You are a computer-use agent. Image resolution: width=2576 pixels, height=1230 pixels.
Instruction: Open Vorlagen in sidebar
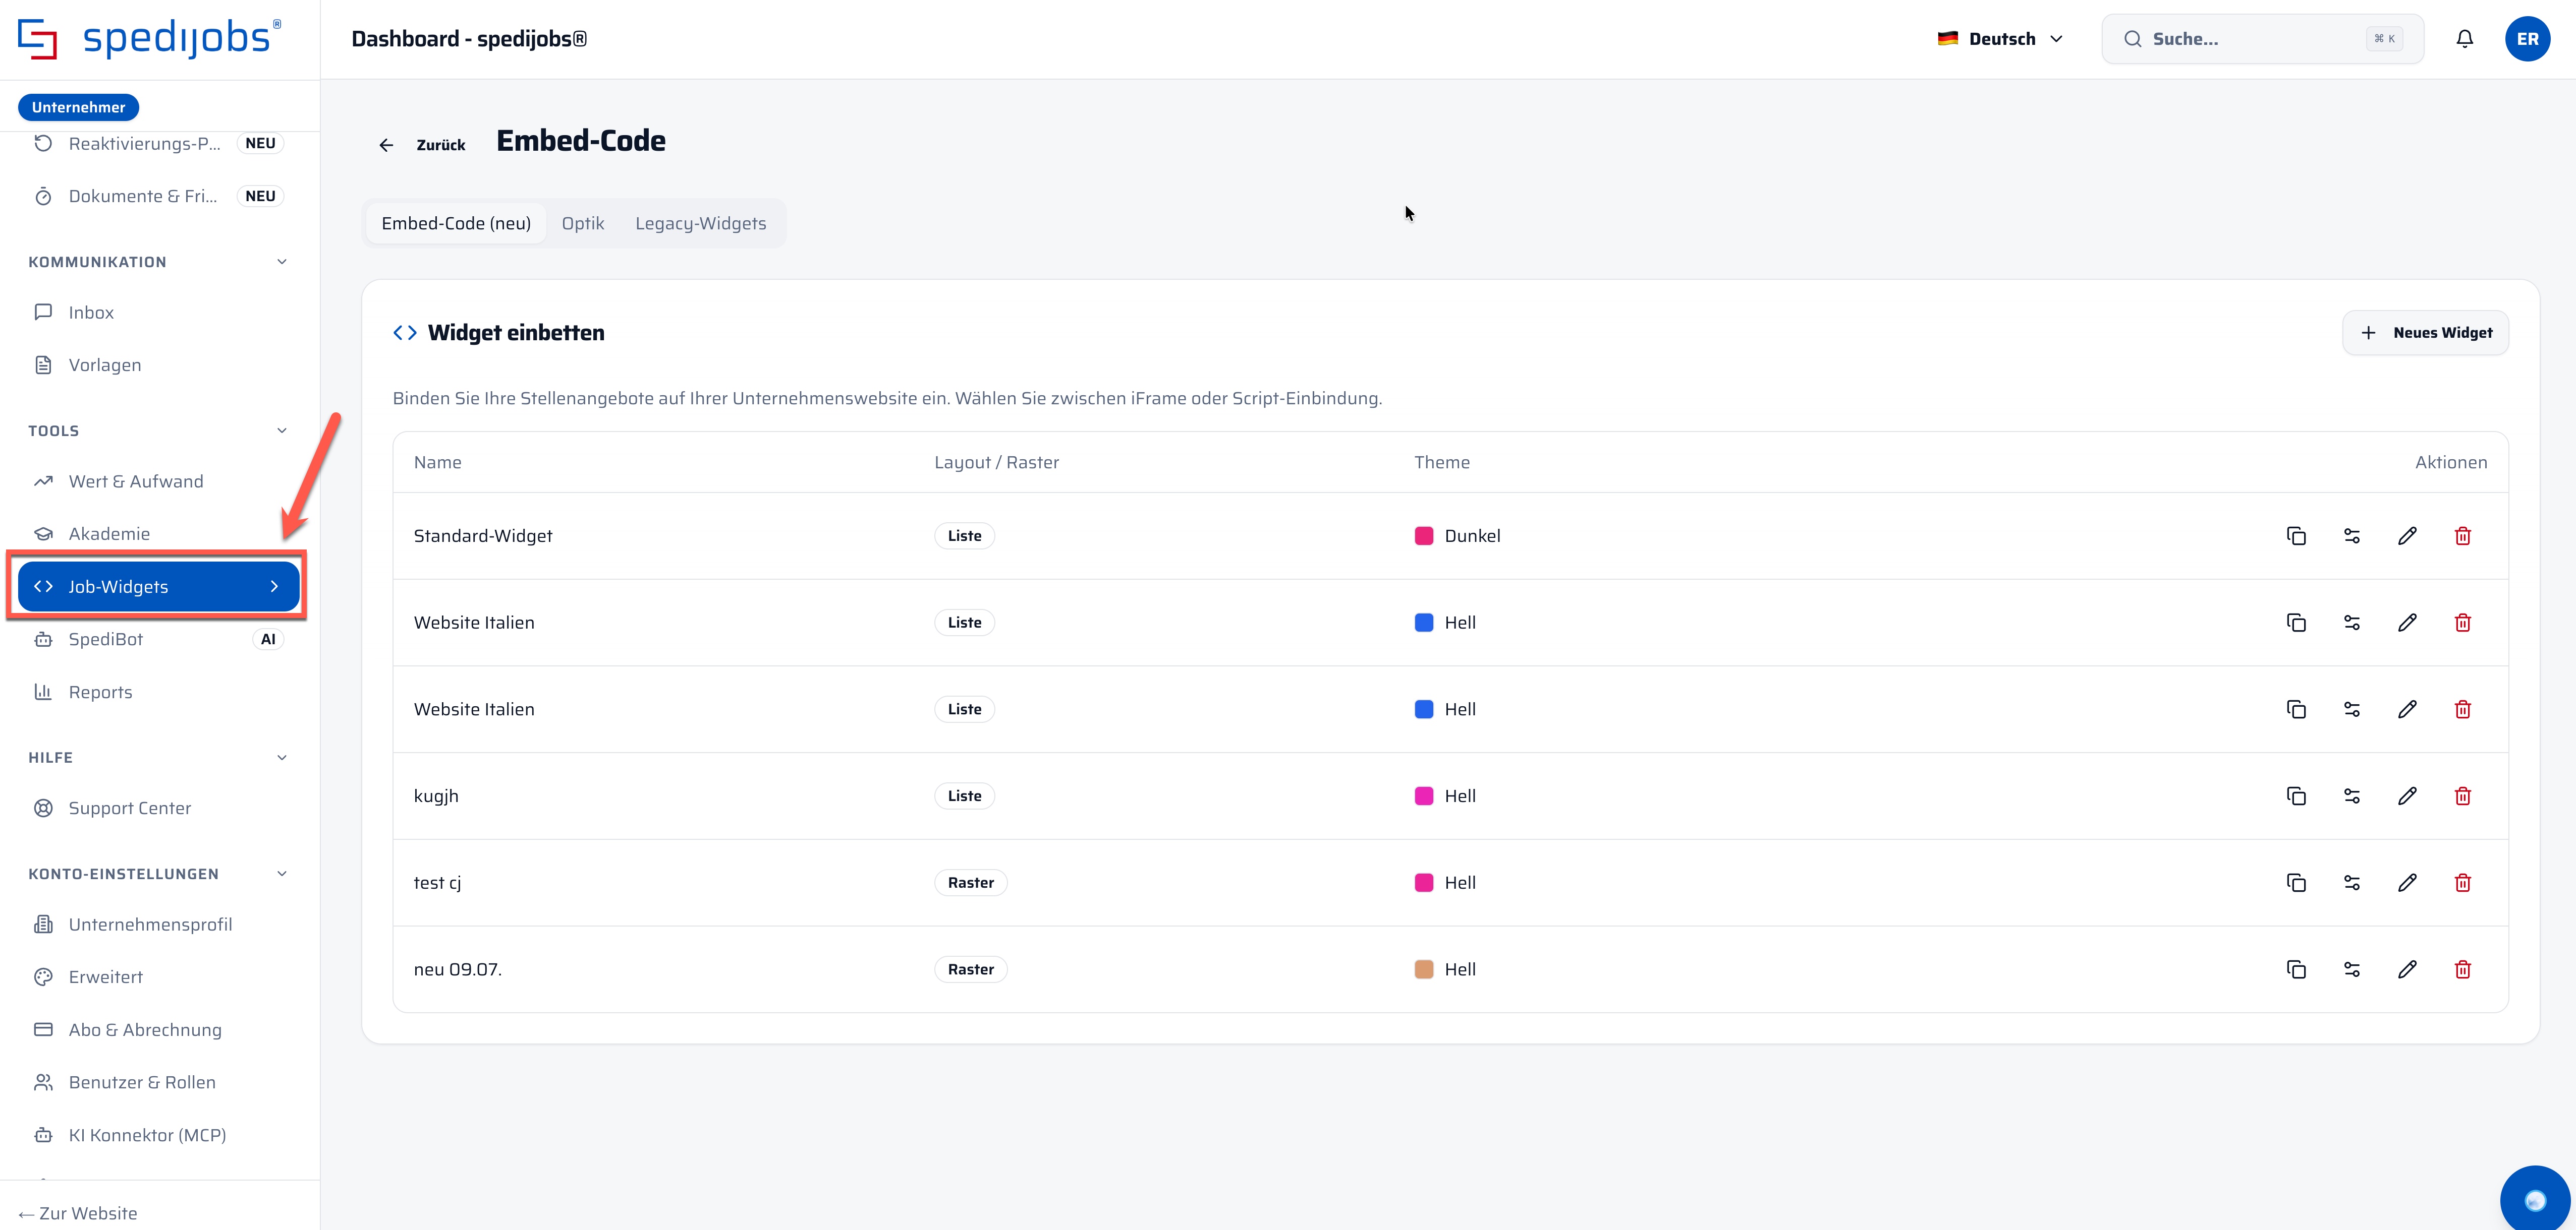[x=159, y=365]
